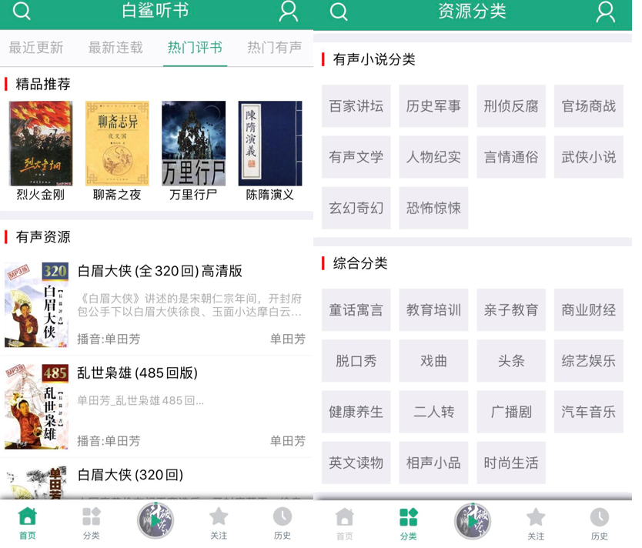The height and width of the screenshot is (548, 642).
Task: Select the 陈隋演义 book cover
Action: point(270,143)
